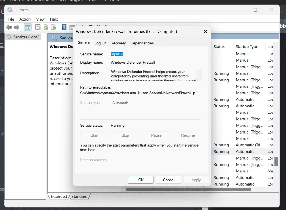Click the Service status Running value
The image size is (286, 210).
tap(118, 126)
